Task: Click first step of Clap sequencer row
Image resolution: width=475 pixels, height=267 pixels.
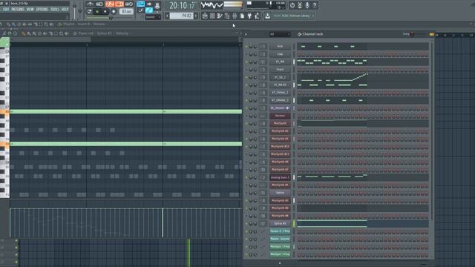Action: pos(299,55)
